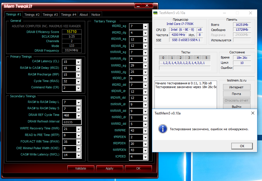Confirm with OK in Mem TweakIt
Screen dimensions: 262x181
(138, 168)
